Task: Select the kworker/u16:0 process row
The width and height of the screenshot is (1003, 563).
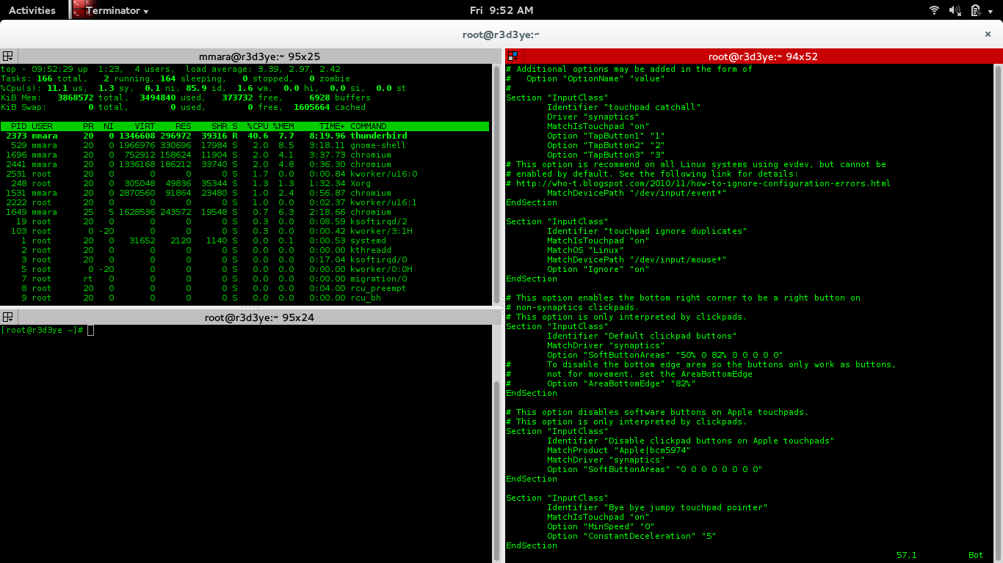Action: click(245, 174)
